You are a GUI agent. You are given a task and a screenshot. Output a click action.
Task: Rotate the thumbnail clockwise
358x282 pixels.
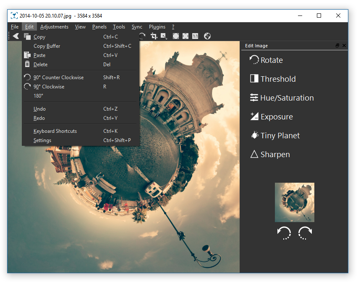click(305, 233)
